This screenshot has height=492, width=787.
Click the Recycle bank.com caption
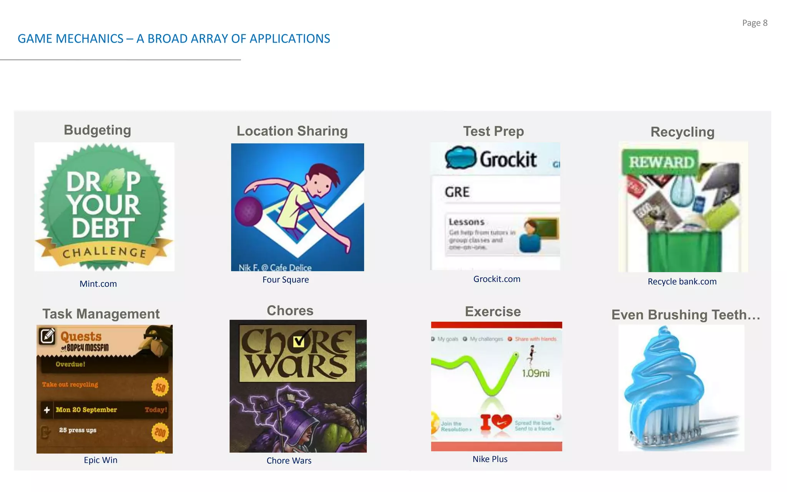pyautogui.click(x=682, y=281)
